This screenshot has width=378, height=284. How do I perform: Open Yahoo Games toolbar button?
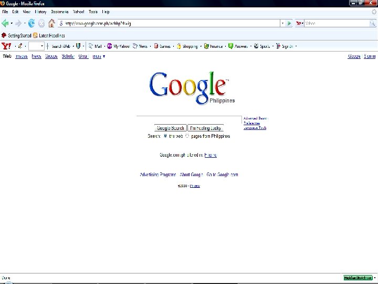tap(162, 46)
